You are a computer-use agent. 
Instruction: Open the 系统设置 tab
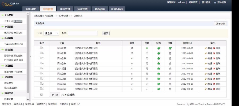pos(31,9)
